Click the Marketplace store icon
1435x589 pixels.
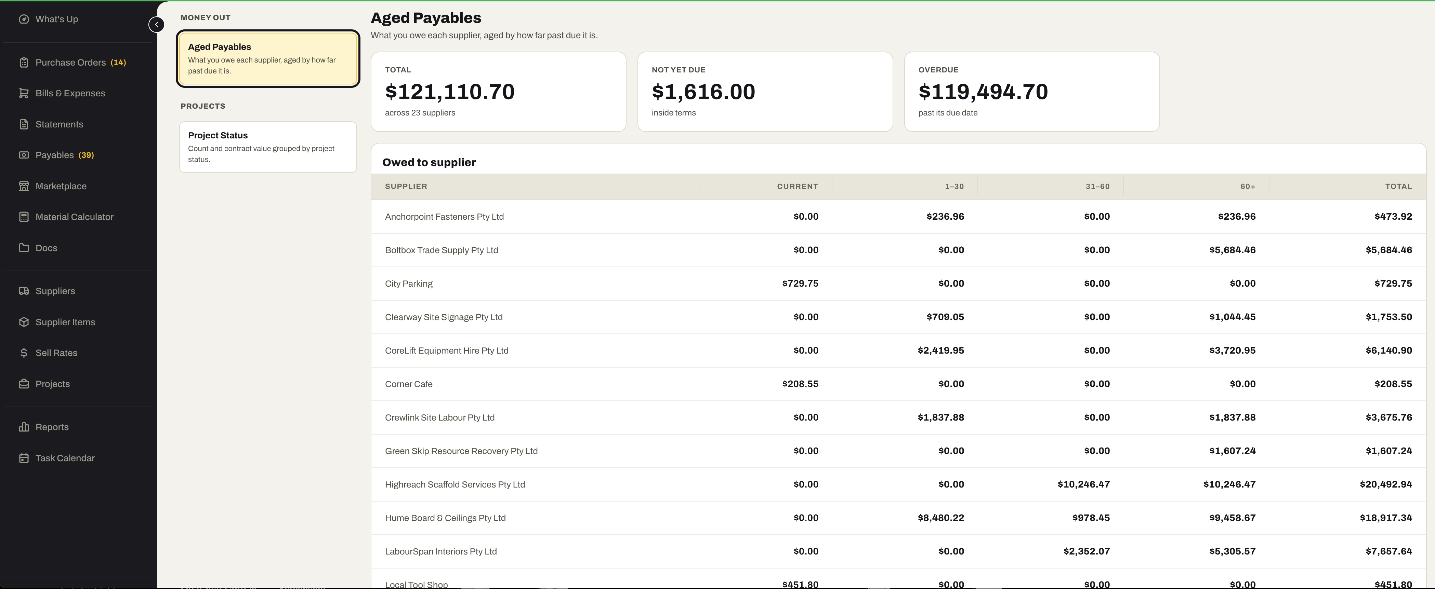coord(24,186)
